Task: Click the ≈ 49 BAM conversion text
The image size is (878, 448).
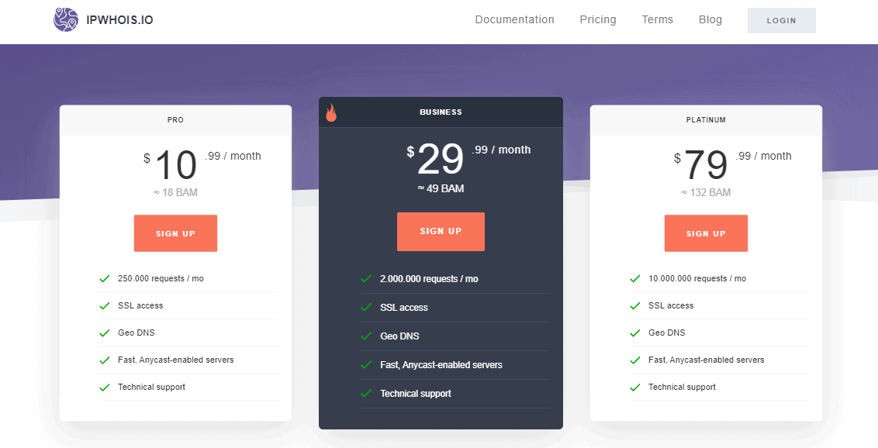Action: pyautogui.click(x=441, y=188)
